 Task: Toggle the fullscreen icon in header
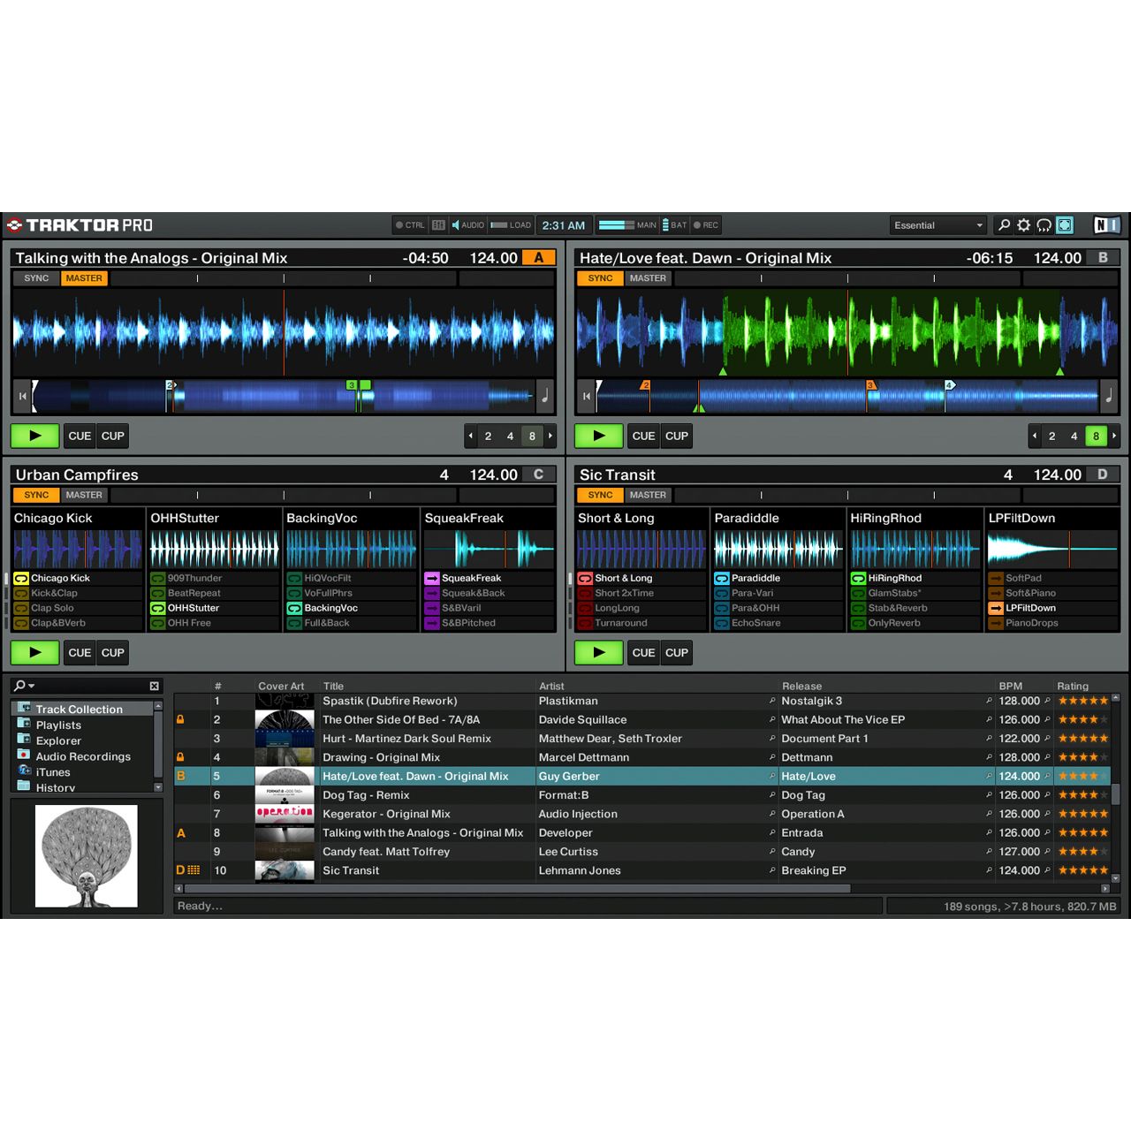(x=1065, y=225)
